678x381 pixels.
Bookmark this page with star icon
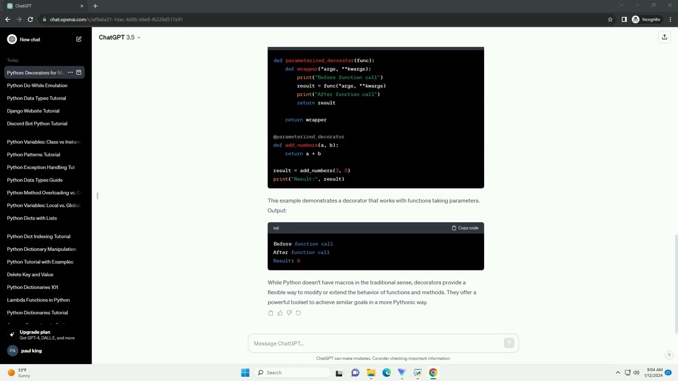pyautogui.click(x=610, y=20)
